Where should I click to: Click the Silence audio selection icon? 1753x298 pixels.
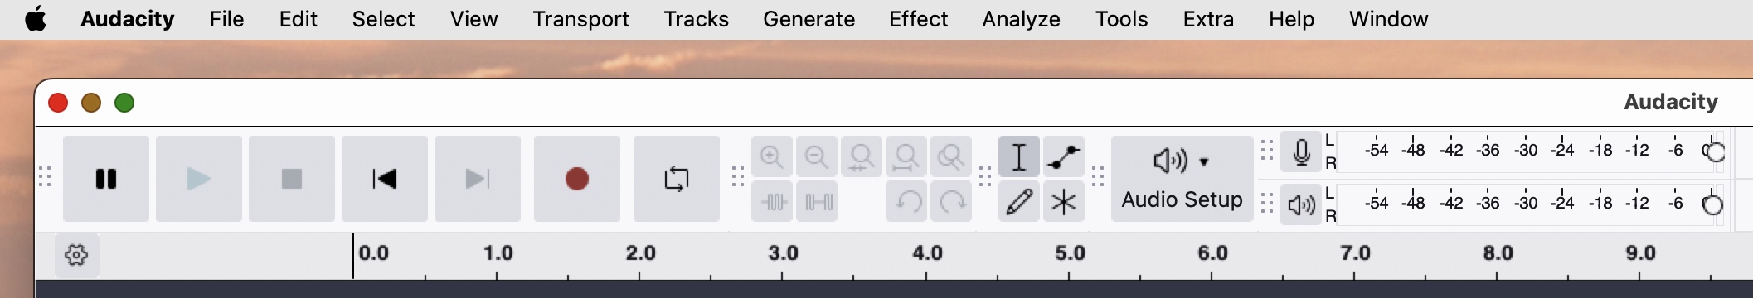(x=817, y=201)
